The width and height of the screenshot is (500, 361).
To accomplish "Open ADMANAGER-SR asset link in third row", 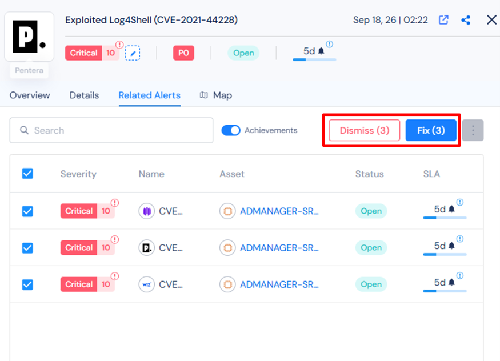I will [x=279, y=284].
